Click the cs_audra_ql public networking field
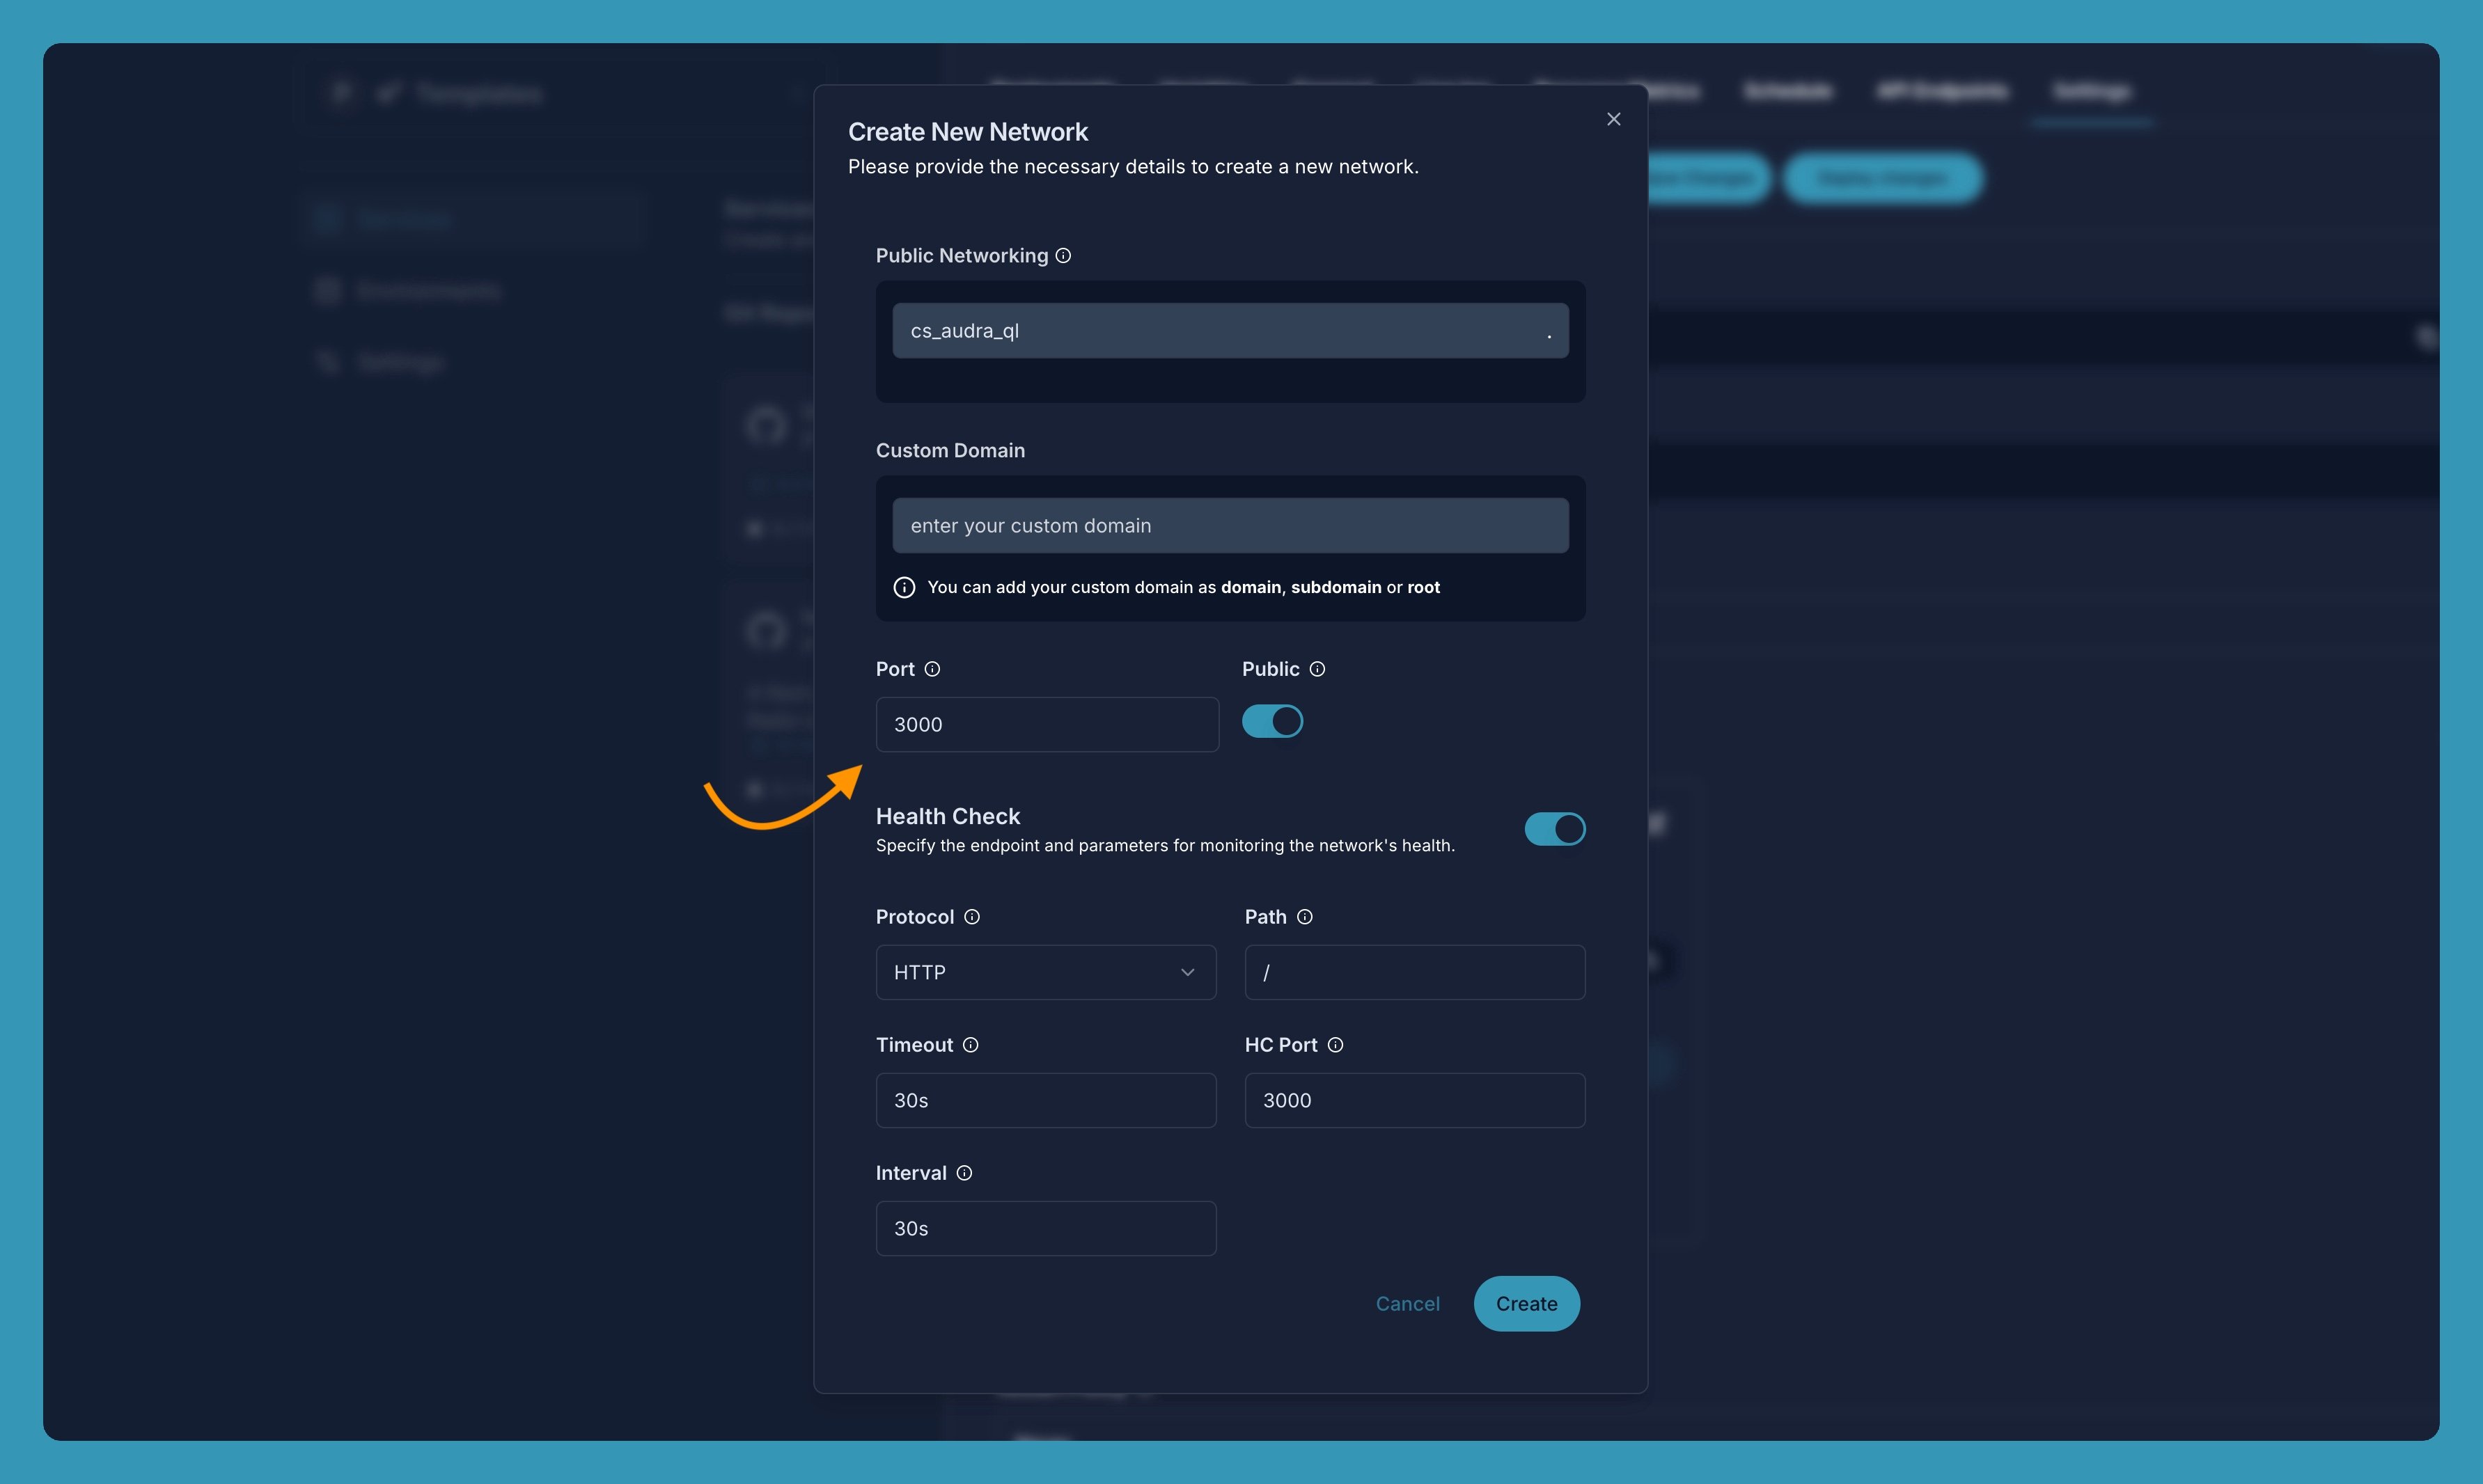Viewport: 2483px width, 1484px height. click(1230, 331)
